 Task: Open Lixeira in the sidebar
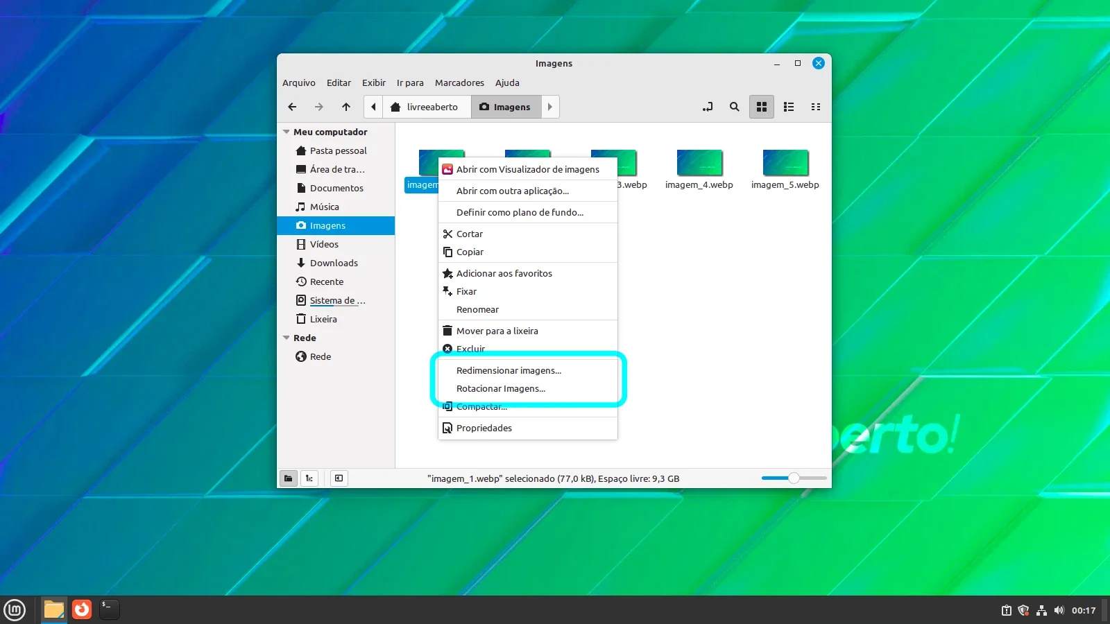point(336,319)
